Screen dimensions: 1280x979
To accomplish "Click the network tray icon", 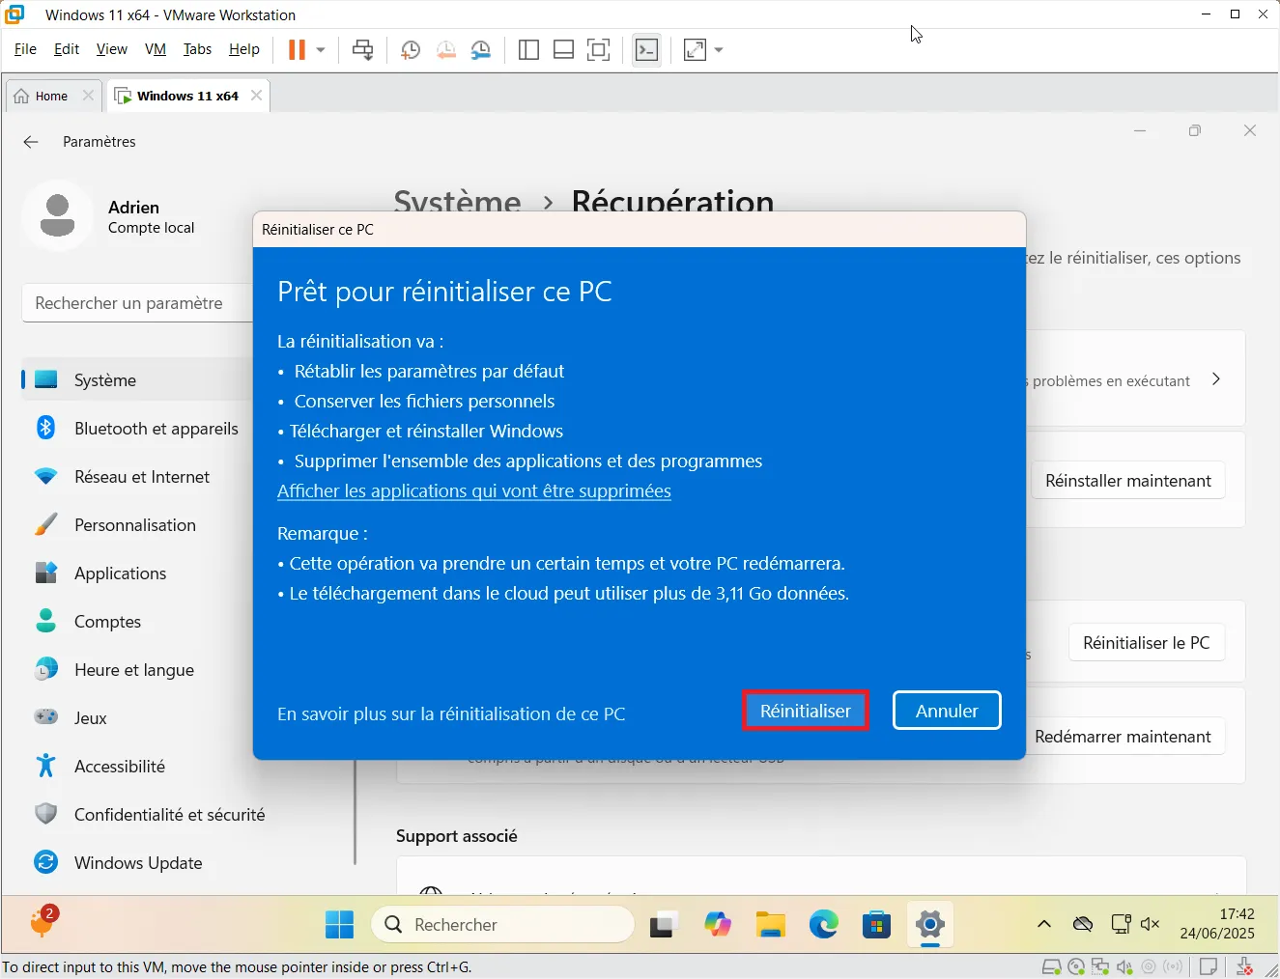I will click(1121, 924).
